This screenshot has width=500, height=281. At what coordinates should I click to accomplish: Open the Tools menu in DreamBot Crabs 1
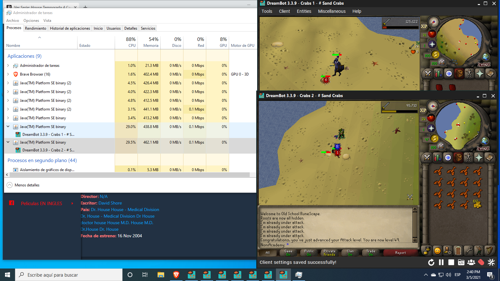(267, 11)
